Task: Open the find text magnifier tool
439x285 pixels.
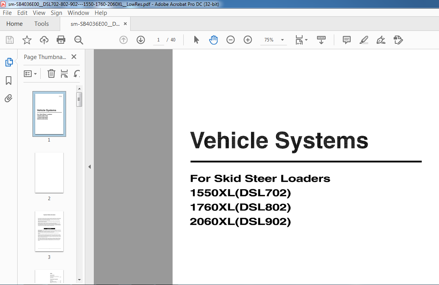Action: [x=79, y=40]
